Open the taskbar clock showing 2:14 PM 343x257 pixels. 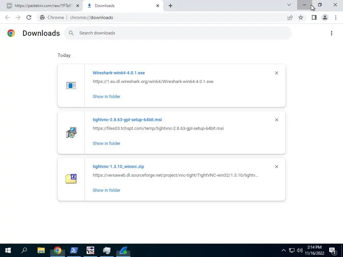click(314, 250)
